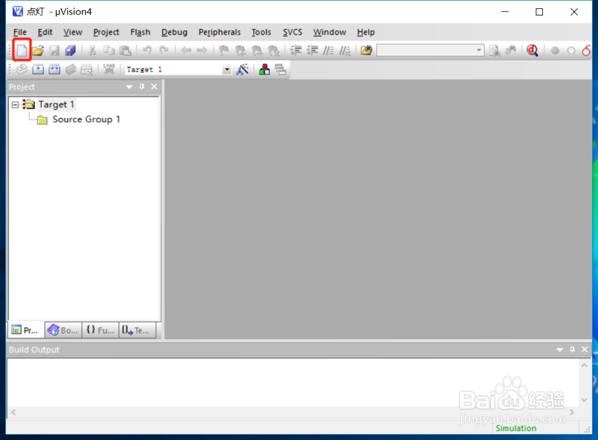Image resolution: width=598 pixels, height=440 pixels.
Task: Go to the next bookmark icon
Action: [257, 50]
